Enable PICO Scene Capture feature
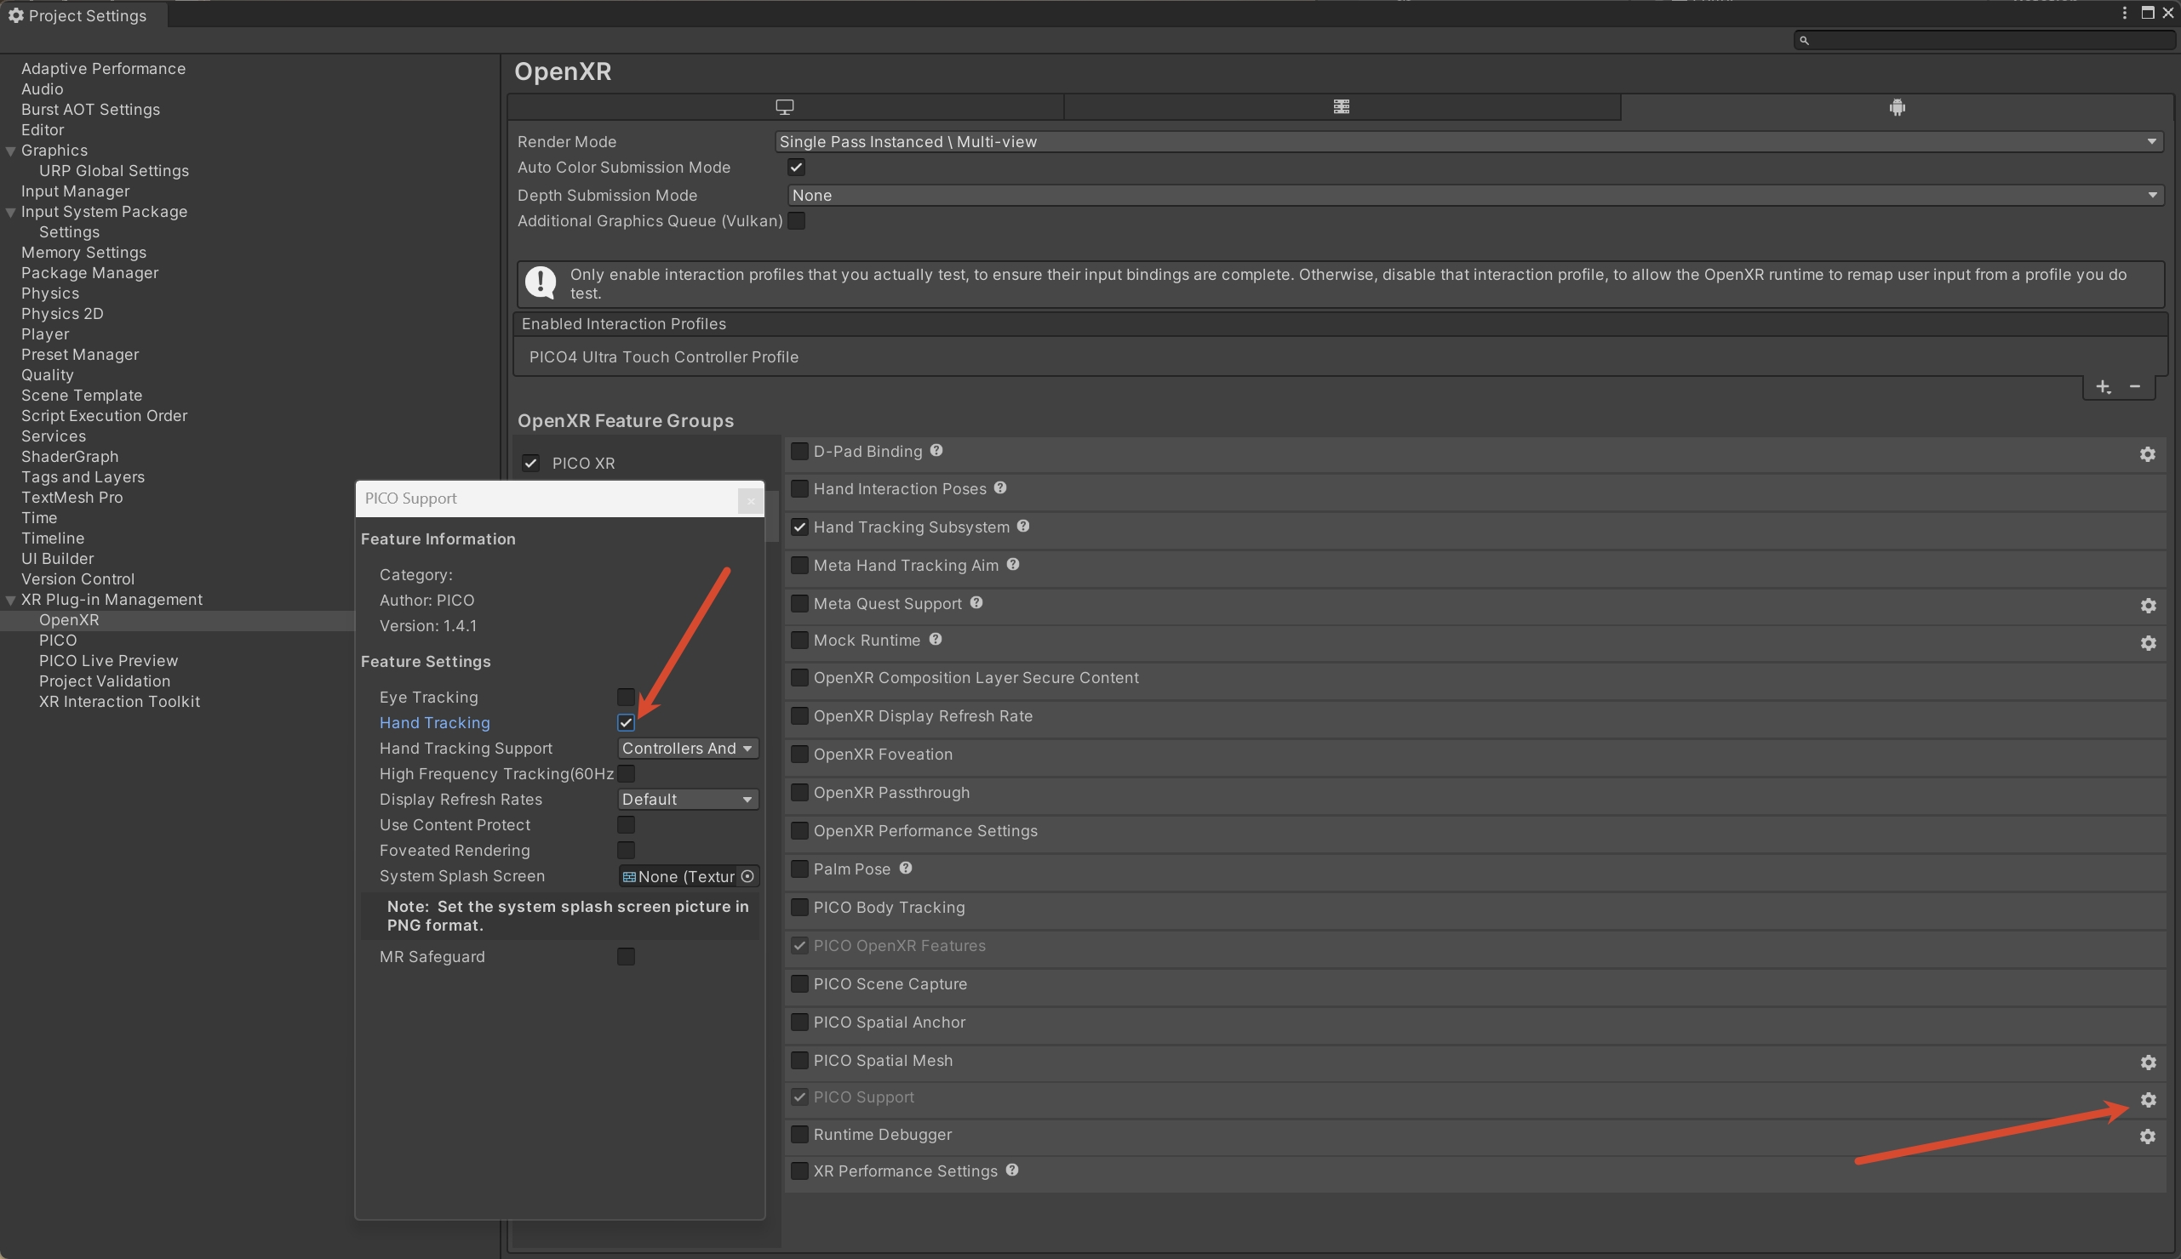Image resolution: width=2181 pixels, height=1259 pixels. [799, 983]
